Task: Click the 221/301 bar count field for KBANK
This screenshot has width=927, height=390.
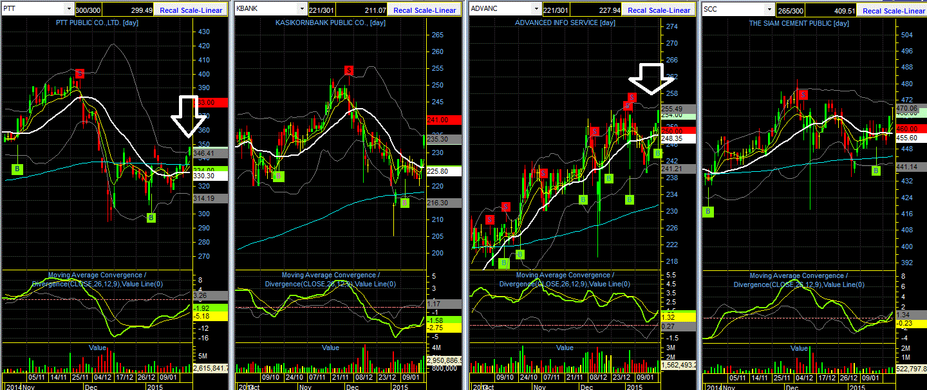Action: tap(323, 10)
